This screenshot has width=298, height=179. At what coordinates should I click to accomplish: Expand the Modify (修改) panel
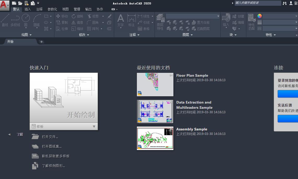(84, 35)
